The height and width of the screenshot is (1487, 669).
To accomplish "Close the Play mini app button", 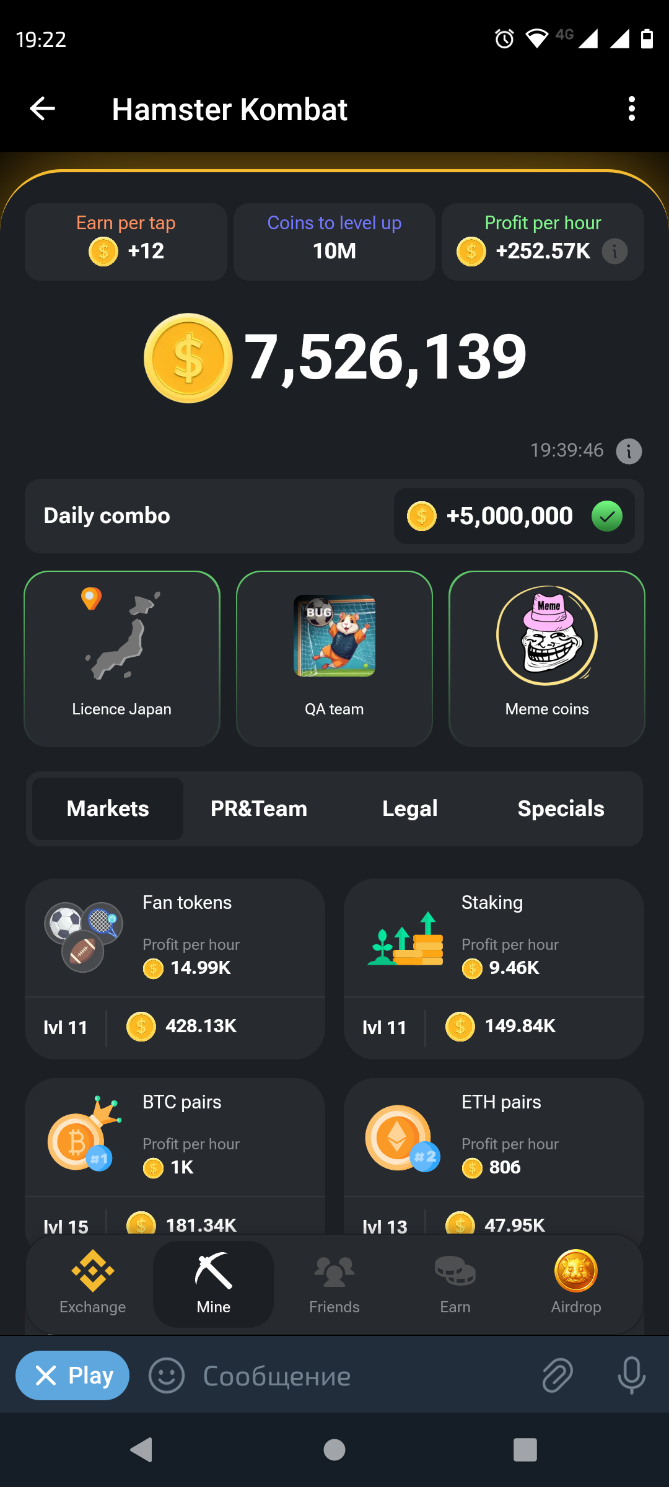I will tap(72, 1375).
